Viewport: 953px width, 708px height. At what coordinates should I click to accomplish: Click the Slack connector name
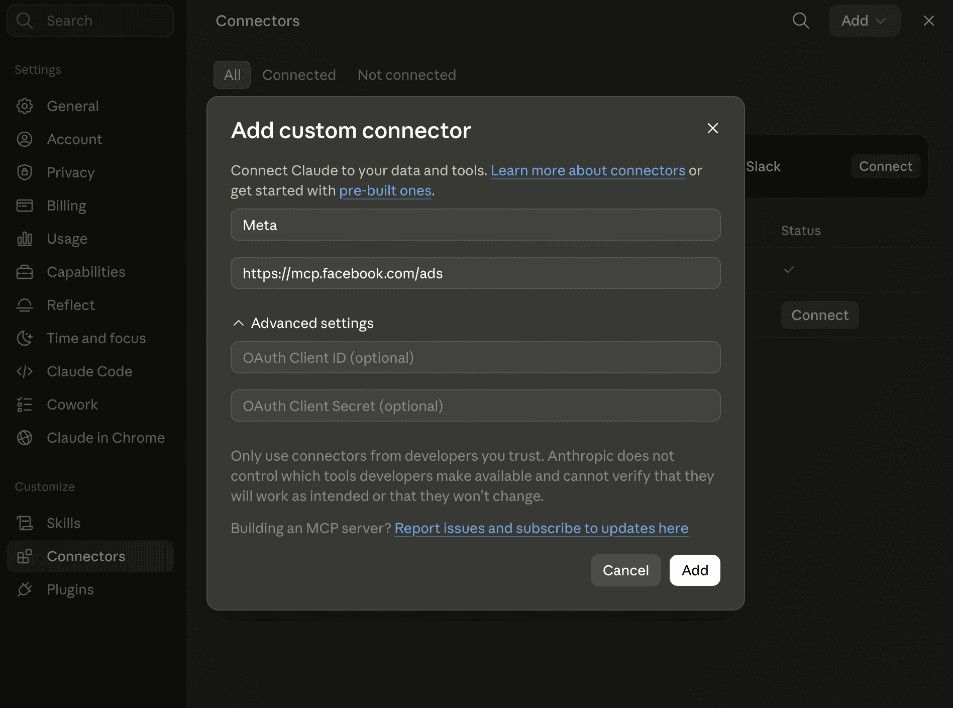(763, 166)
